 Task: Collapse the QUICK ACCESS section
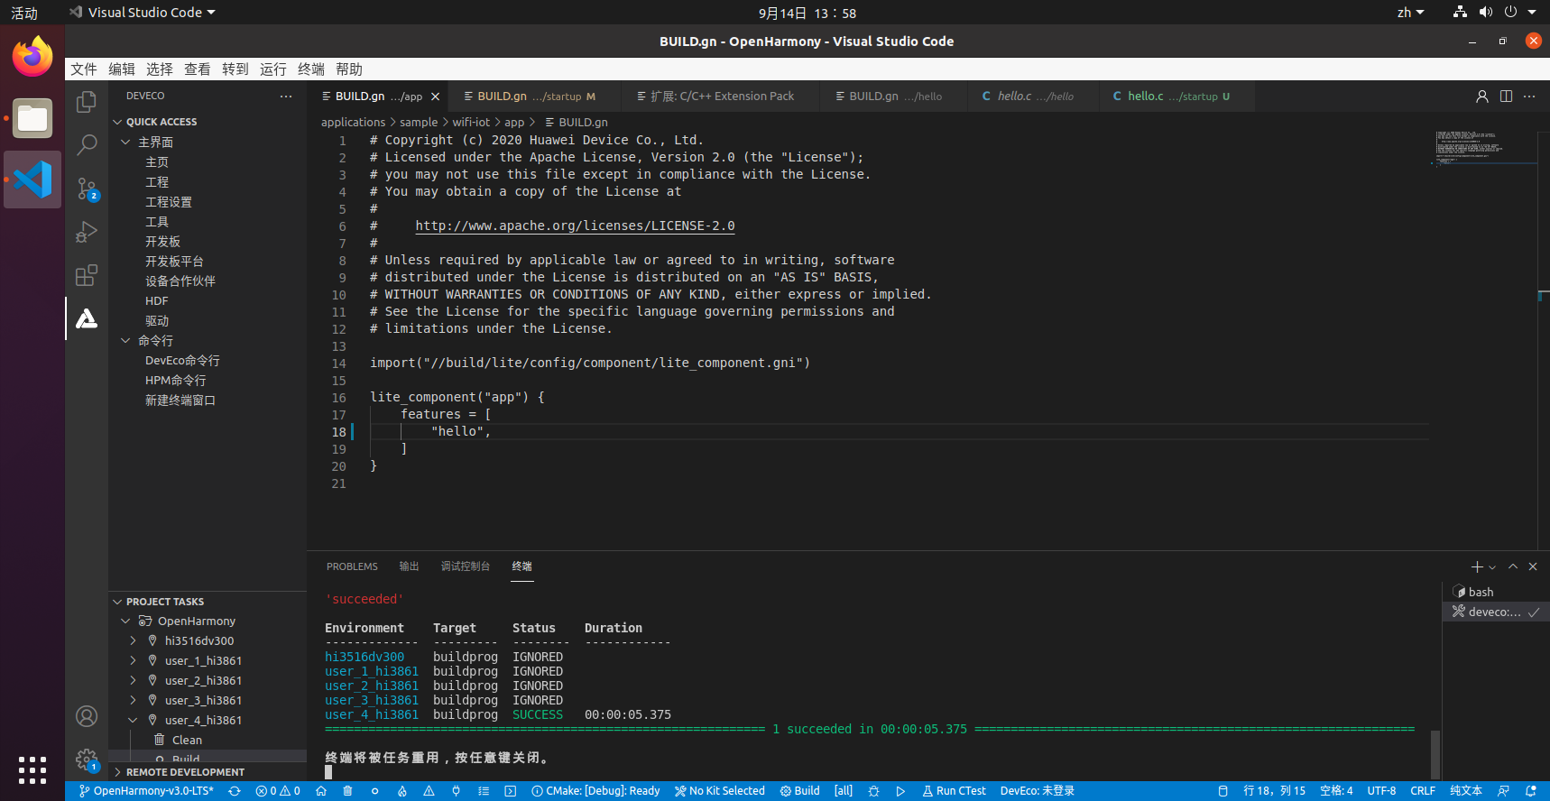click(117, 122)
